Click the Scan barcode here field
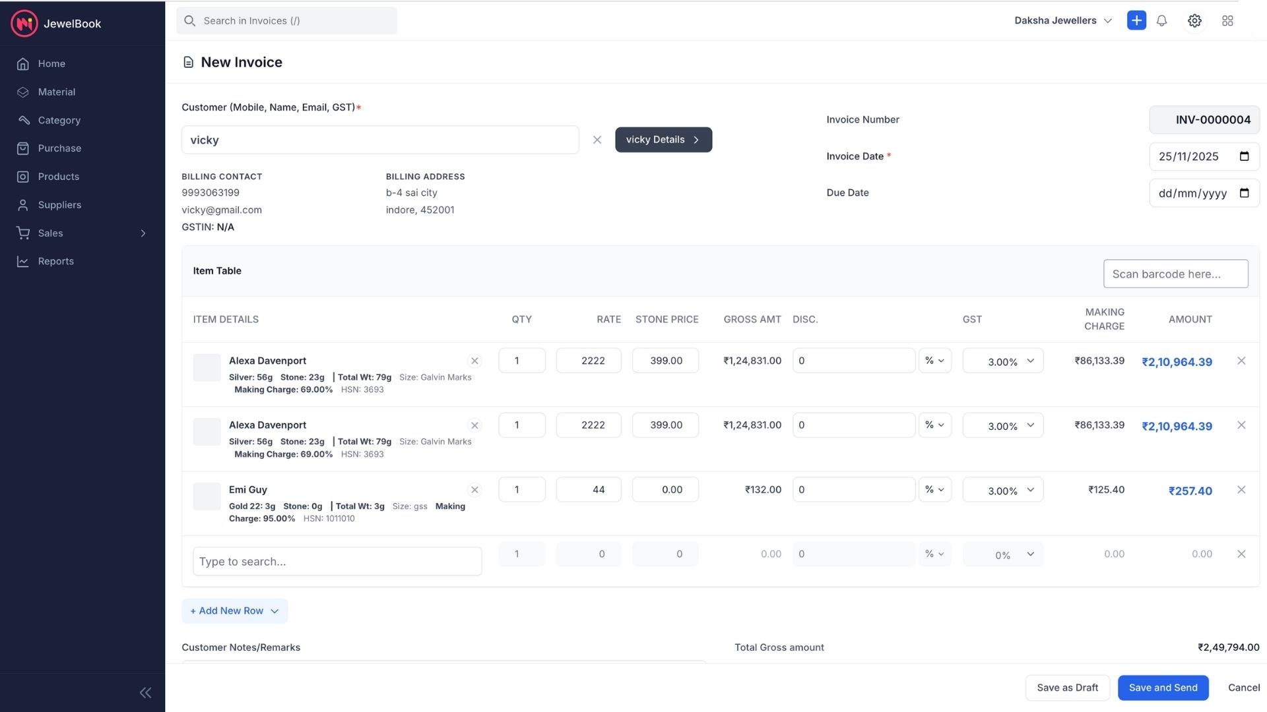This screenshot has height=712, width=1267. (x=1175, y=274)
